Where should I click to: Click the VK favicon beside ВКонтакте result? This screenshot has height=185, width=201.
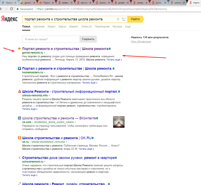pos(19,118)
